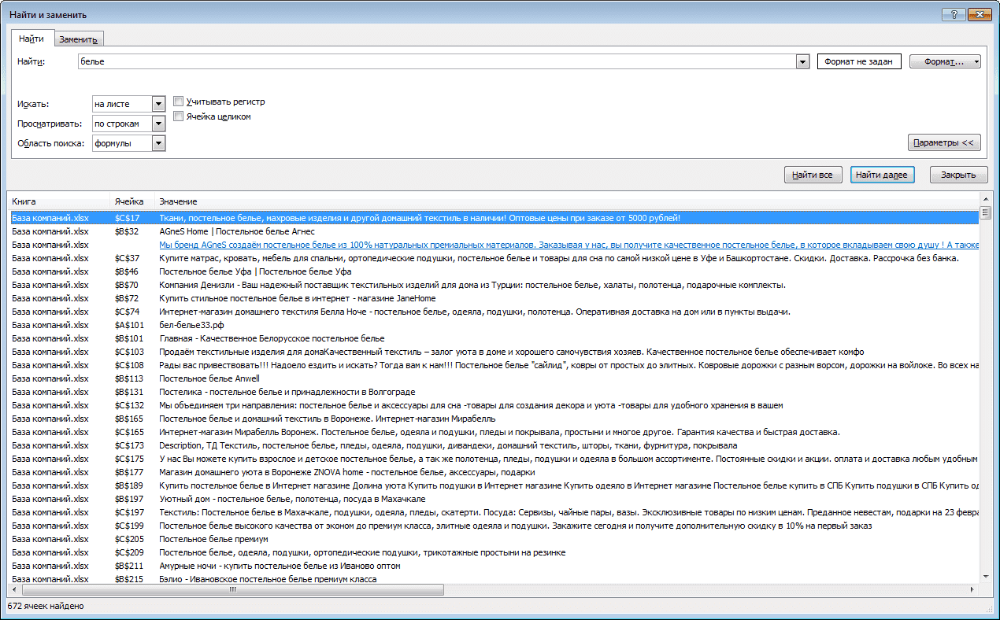1000x620 pixels.
Task: Select result 'бел-белье33.рф' in $A$101
Action: [x=494, y=325]
